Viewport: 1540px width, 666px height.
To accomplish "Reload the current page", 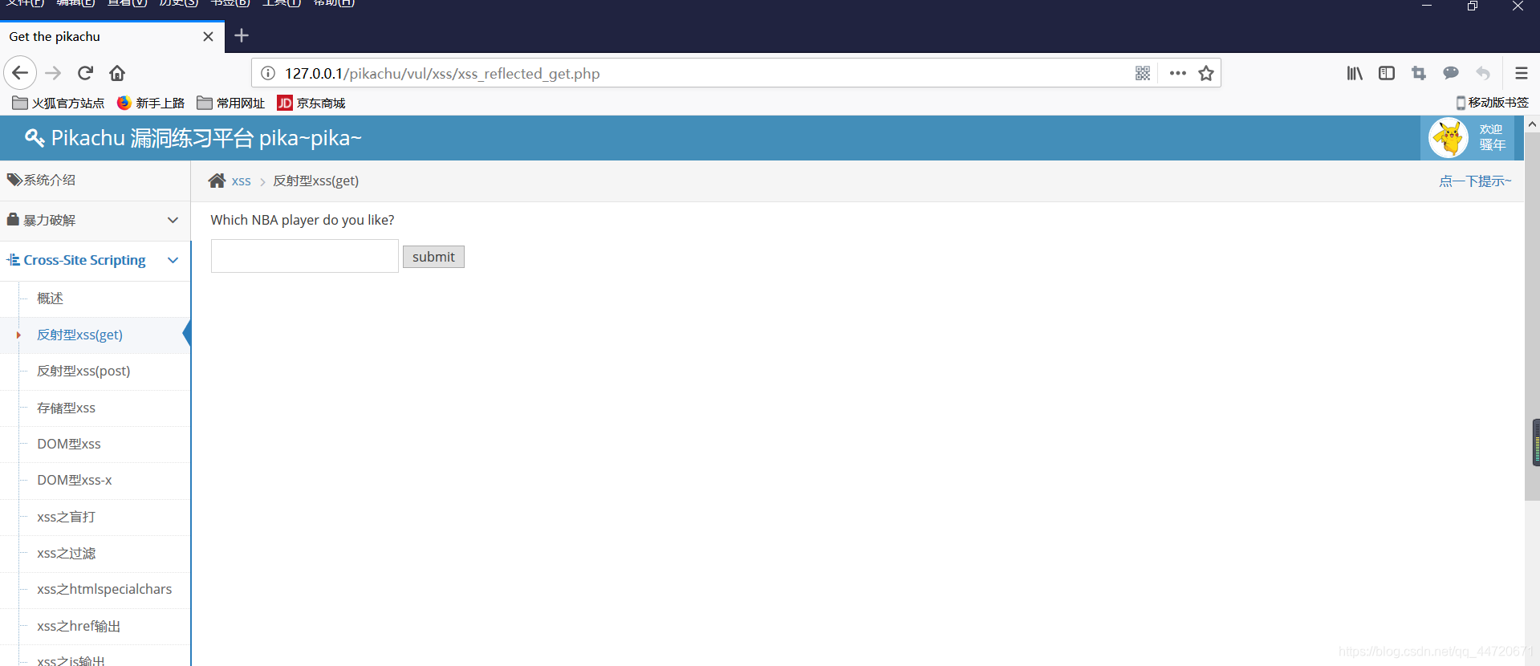I will coord(85,73).
